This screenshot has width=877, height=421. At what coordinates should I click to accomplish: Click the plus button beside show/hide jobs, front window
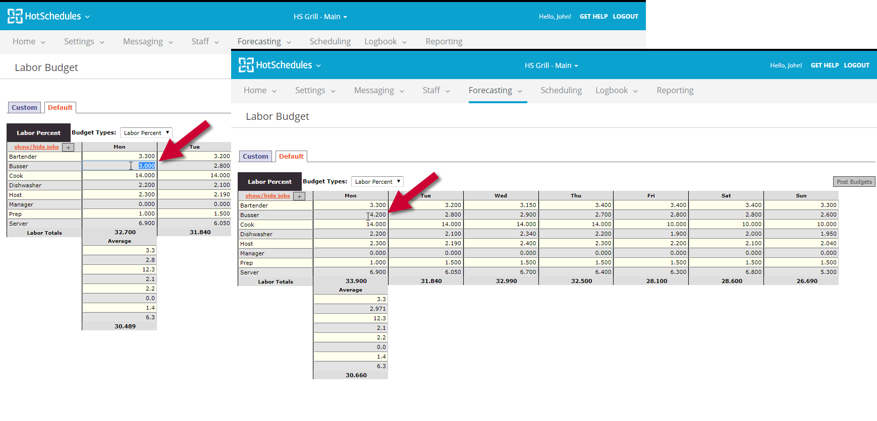coord(300,196)
